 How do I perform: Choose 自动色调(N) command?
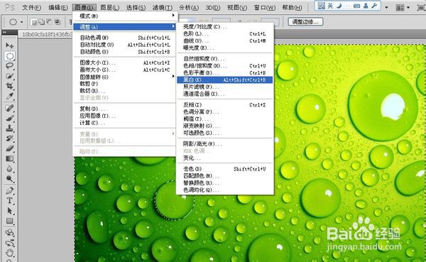pos(125,38)
